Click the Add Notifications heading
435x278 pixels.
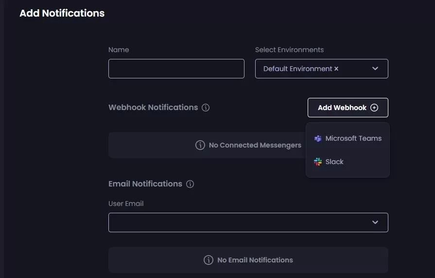pyautogui.click(x=62, y=13)
